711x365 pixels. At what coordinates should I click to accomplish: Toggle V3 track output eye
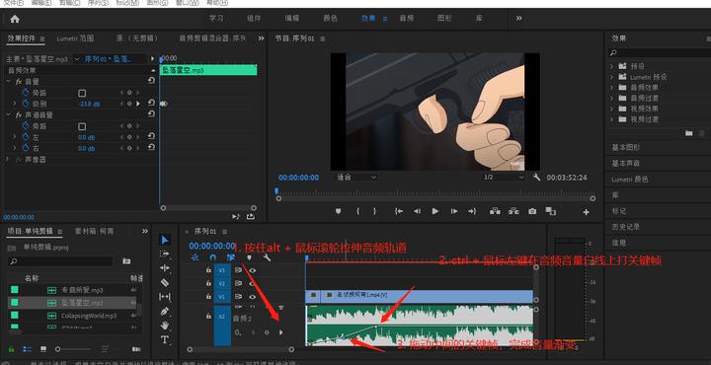point(253,270)
